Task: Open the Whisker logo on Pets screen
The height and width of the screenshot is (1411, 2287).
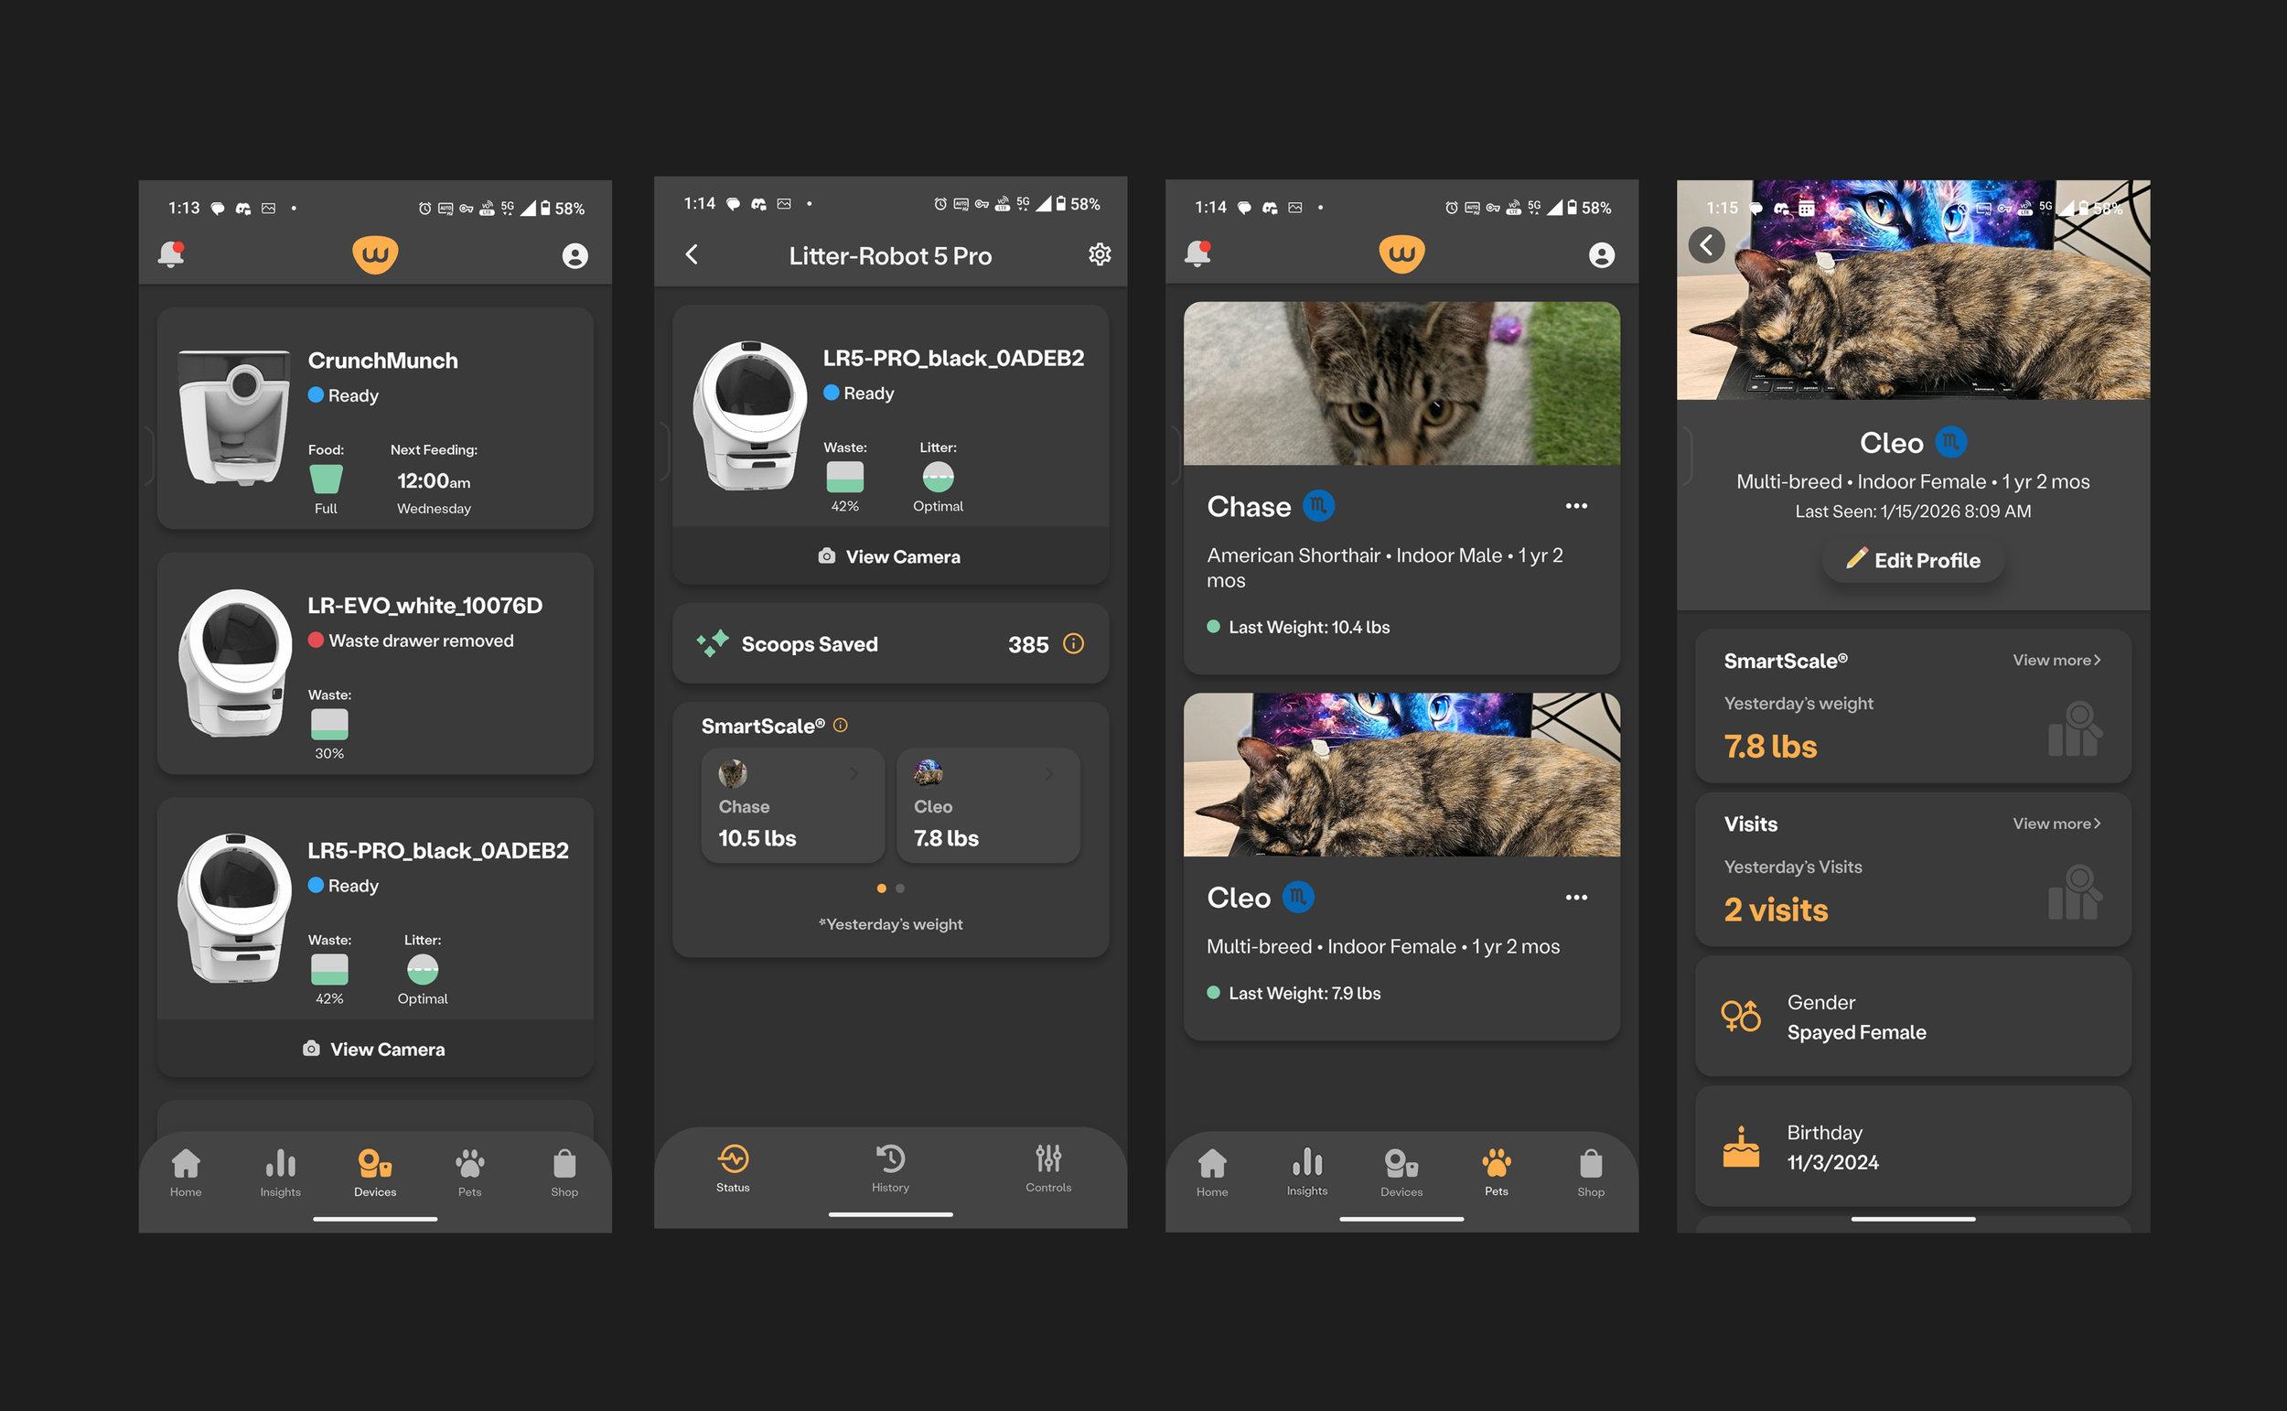Action: click(1401, 253)
